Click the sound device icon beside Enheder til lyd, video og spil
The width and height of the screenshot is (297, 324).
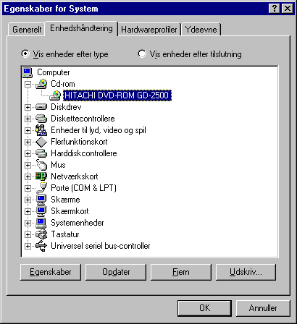pyautogui.click(x=41, y=130)
